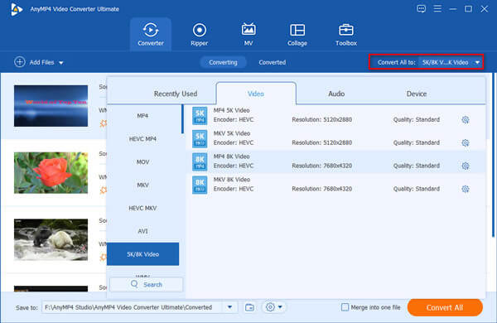
Task: Click the 8K icon of MP4 8K Video
Action: coord(200,161)
